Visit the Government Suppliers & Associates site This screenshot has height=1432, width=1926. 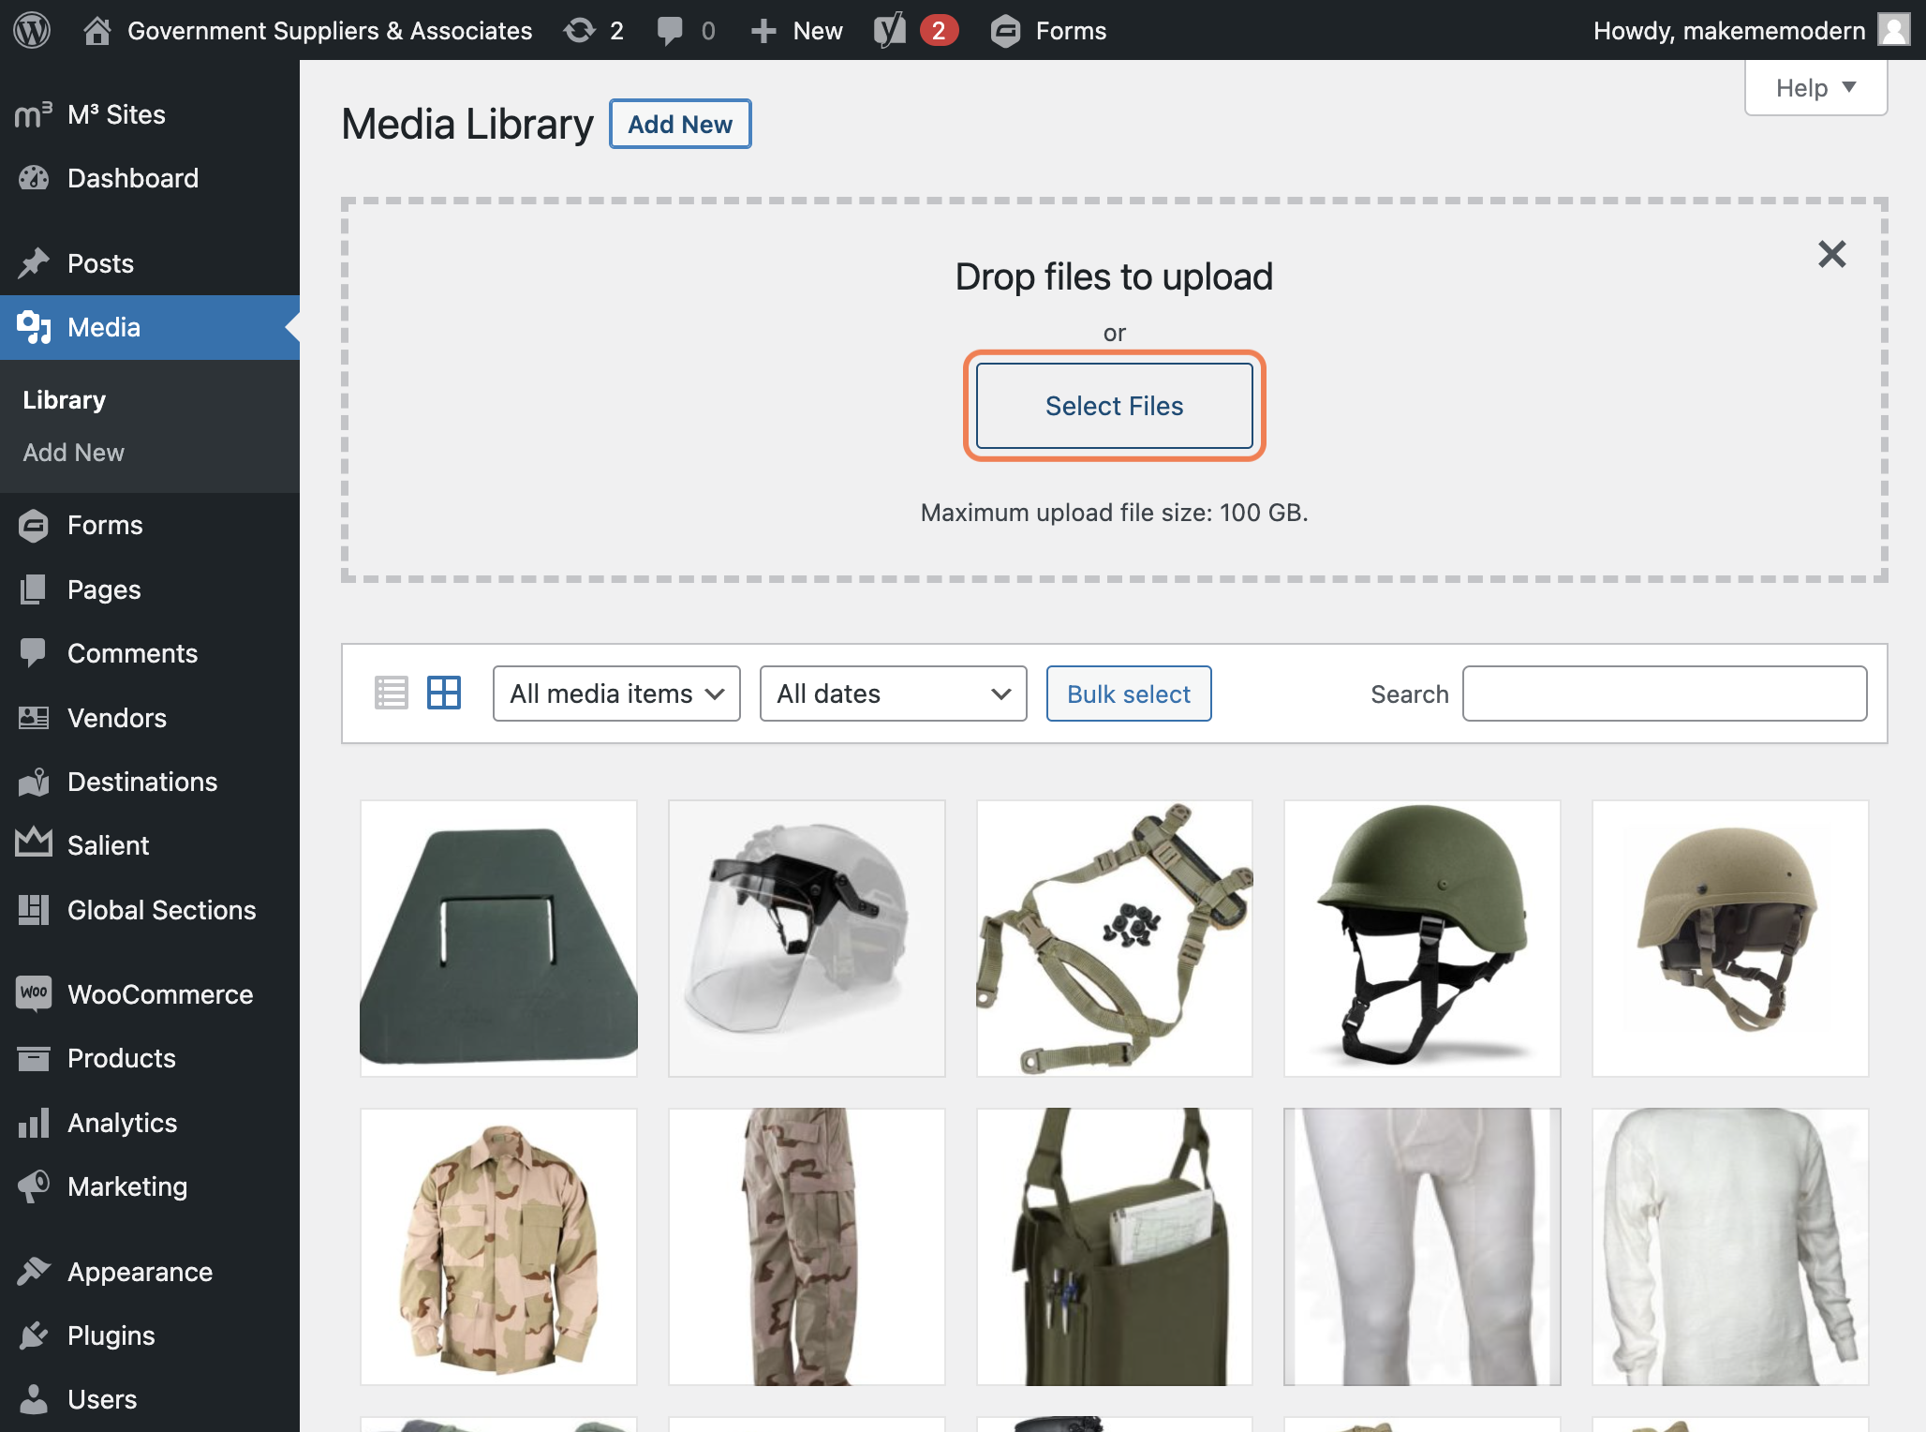307,30
